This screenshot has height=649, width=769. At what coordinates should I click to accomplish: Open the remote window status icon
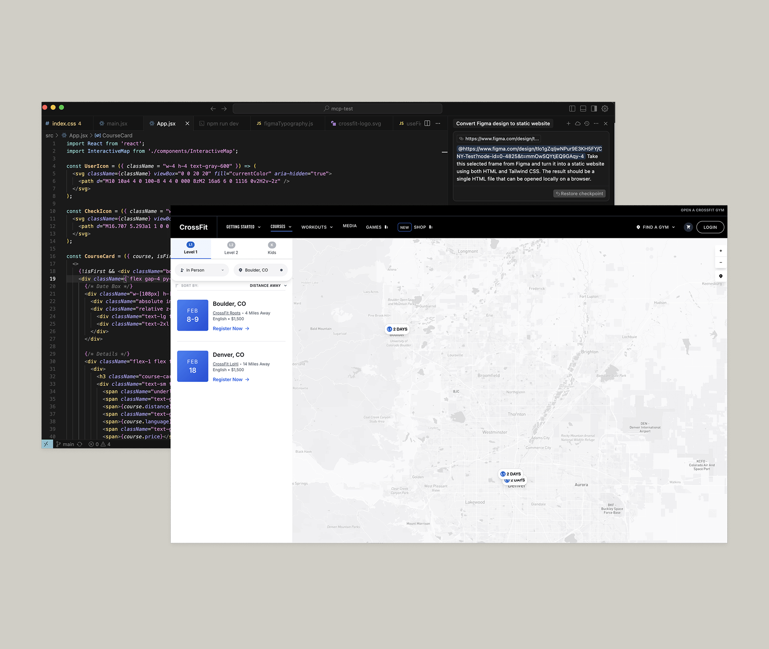tap(47, 444)
